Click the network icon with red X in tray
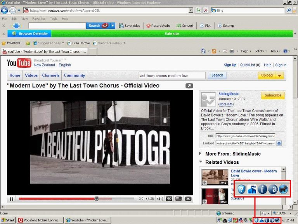 (241, 220)
